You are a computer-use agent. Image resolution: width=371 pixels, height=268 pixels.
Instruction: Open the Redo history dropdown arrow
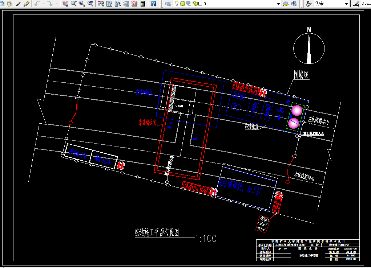57,4
